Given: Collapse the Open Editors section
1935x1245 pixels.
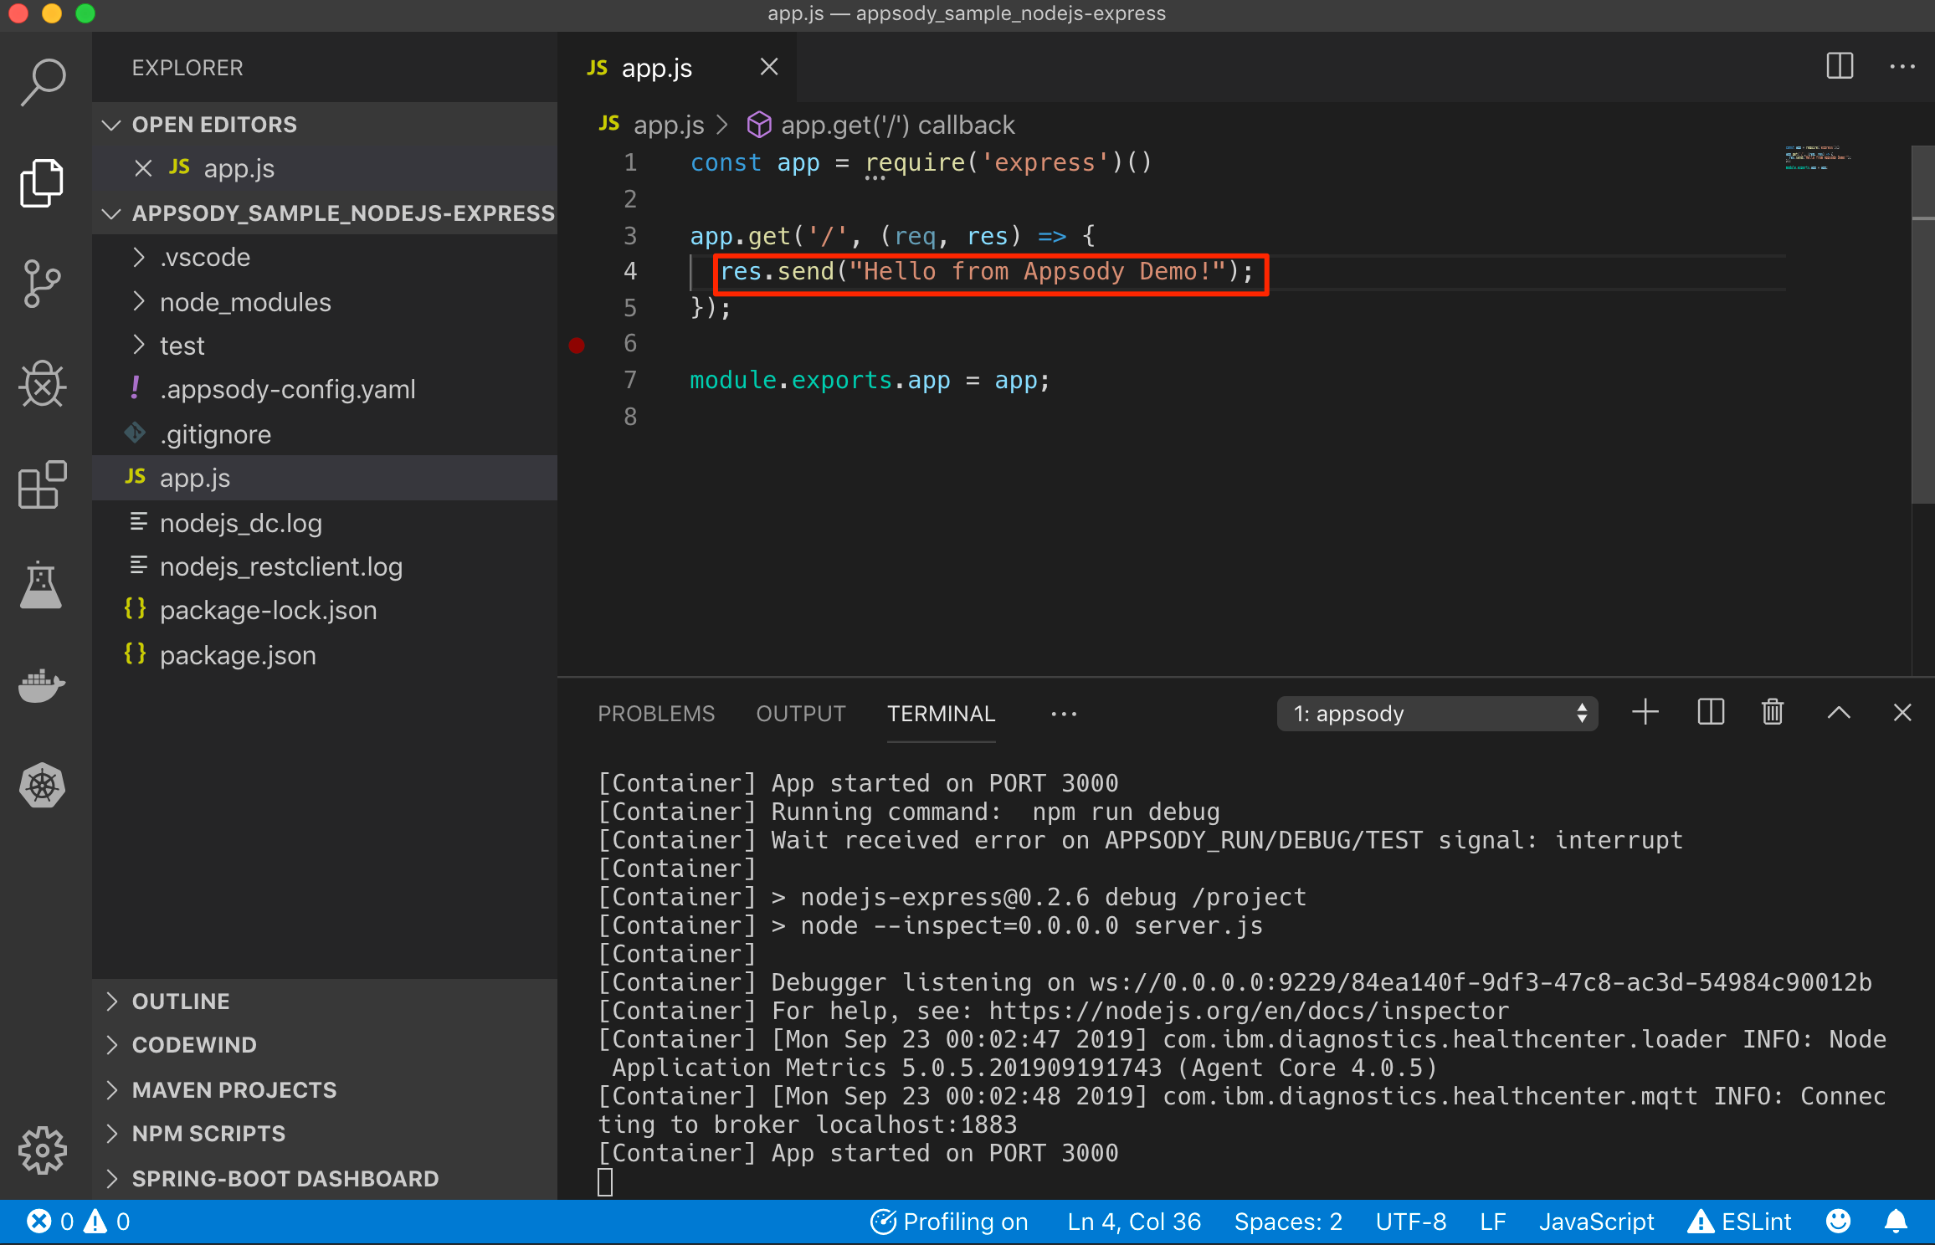Looking at the screenshot, I should (x=325, y=125).
